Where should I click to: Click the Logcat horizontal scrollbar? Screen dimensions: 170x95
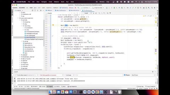(43, 85)
